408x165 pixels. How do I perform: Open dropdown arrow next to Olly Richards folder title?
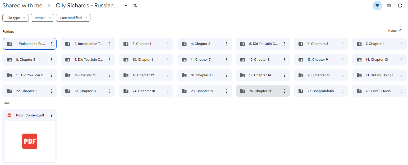tap(126, 6)
